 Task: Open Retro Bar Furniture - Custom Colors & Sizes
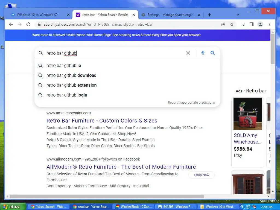click(x=102, y=121)
